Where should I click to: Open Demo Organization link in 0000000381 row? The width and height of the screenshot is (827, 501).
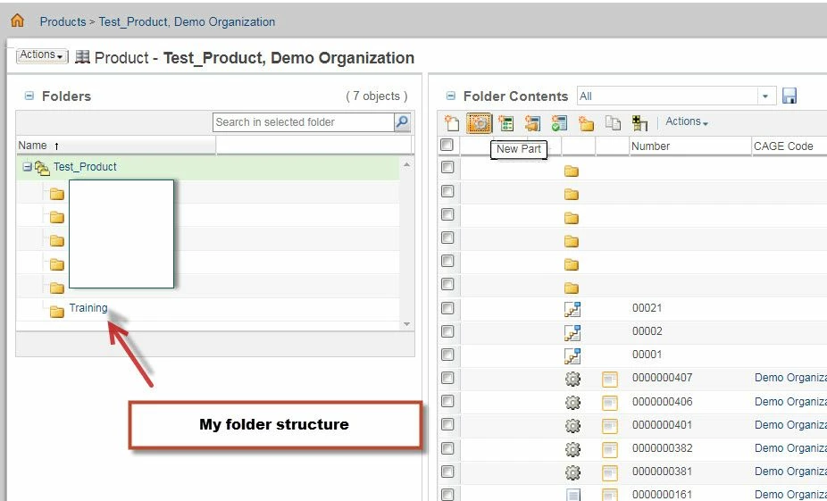click(790, 471)
